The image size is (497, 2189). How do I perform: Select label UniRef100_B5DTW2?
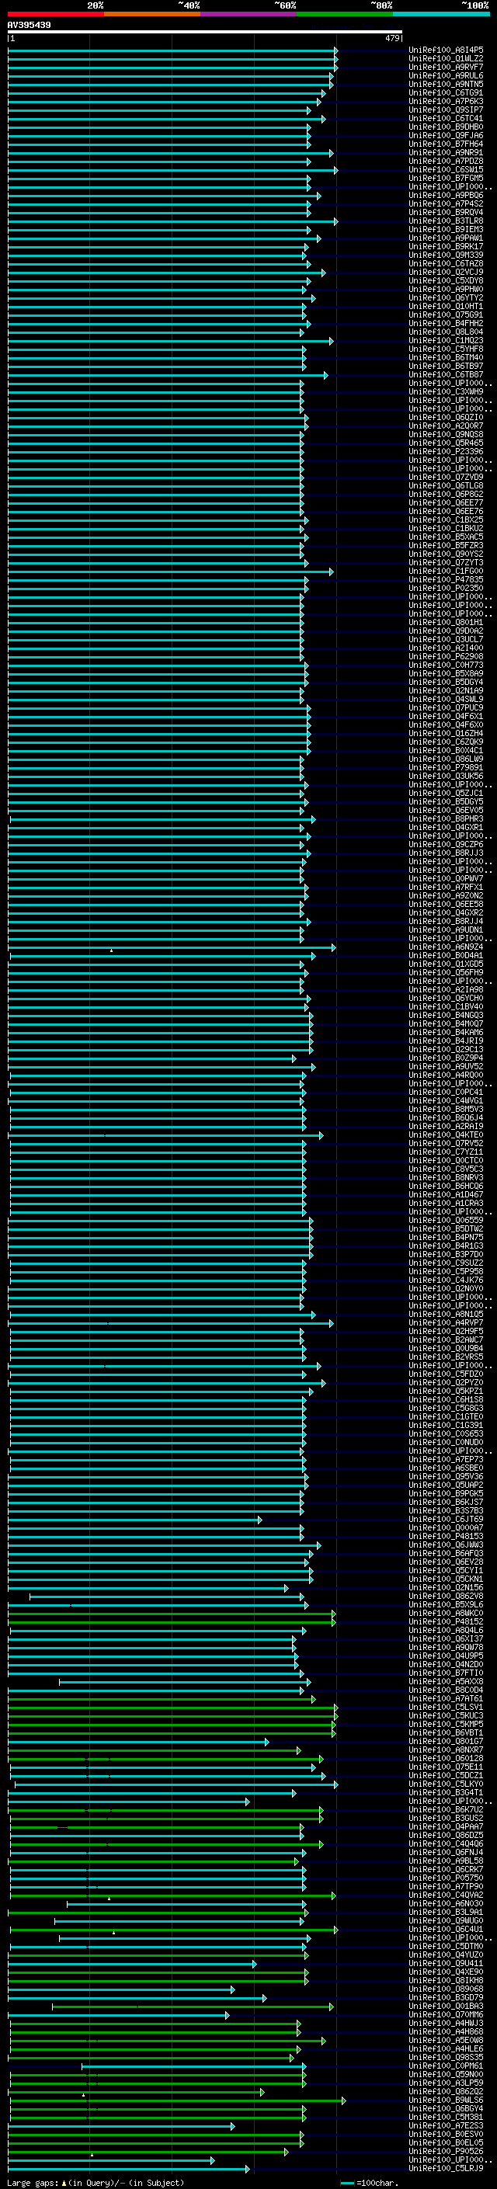[446, 1228]
